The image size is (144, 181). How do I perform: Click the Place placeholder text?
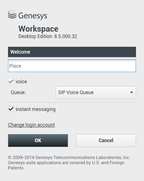tap(15, 66)
